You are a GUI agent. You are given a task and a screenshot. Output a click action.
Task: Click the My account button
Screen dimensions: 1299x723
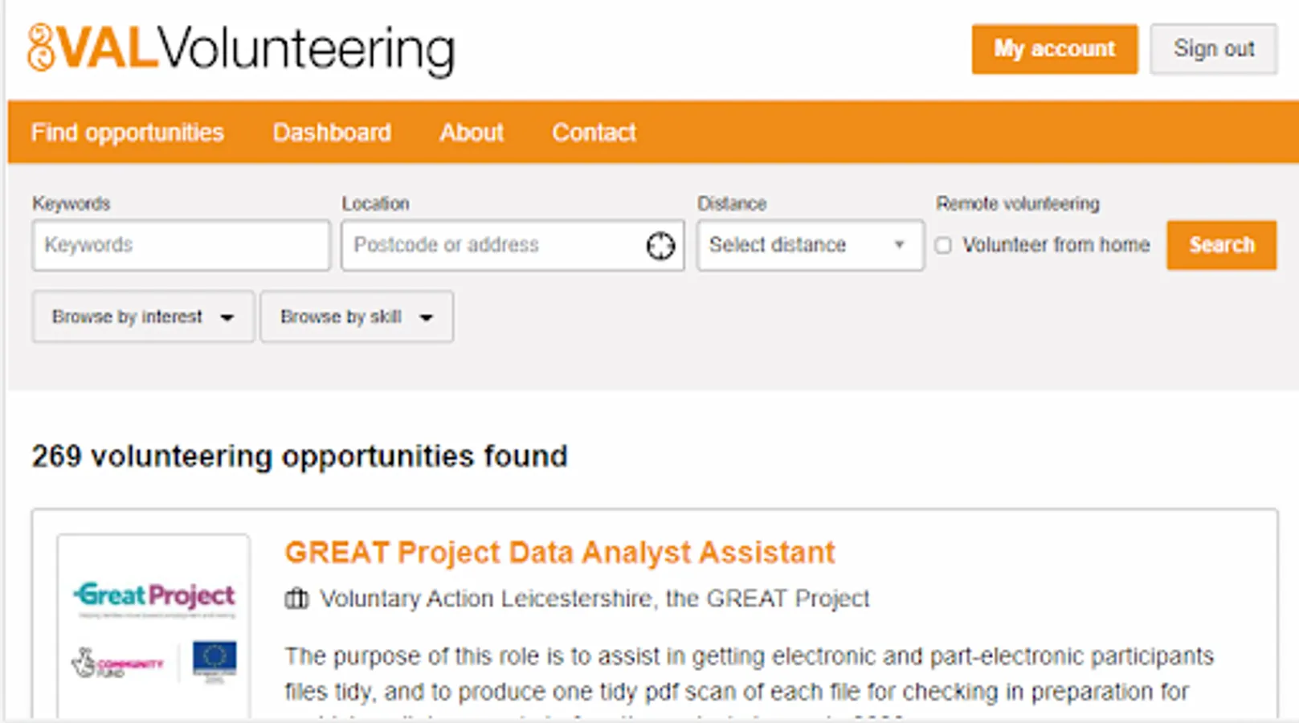(1054, 49)
